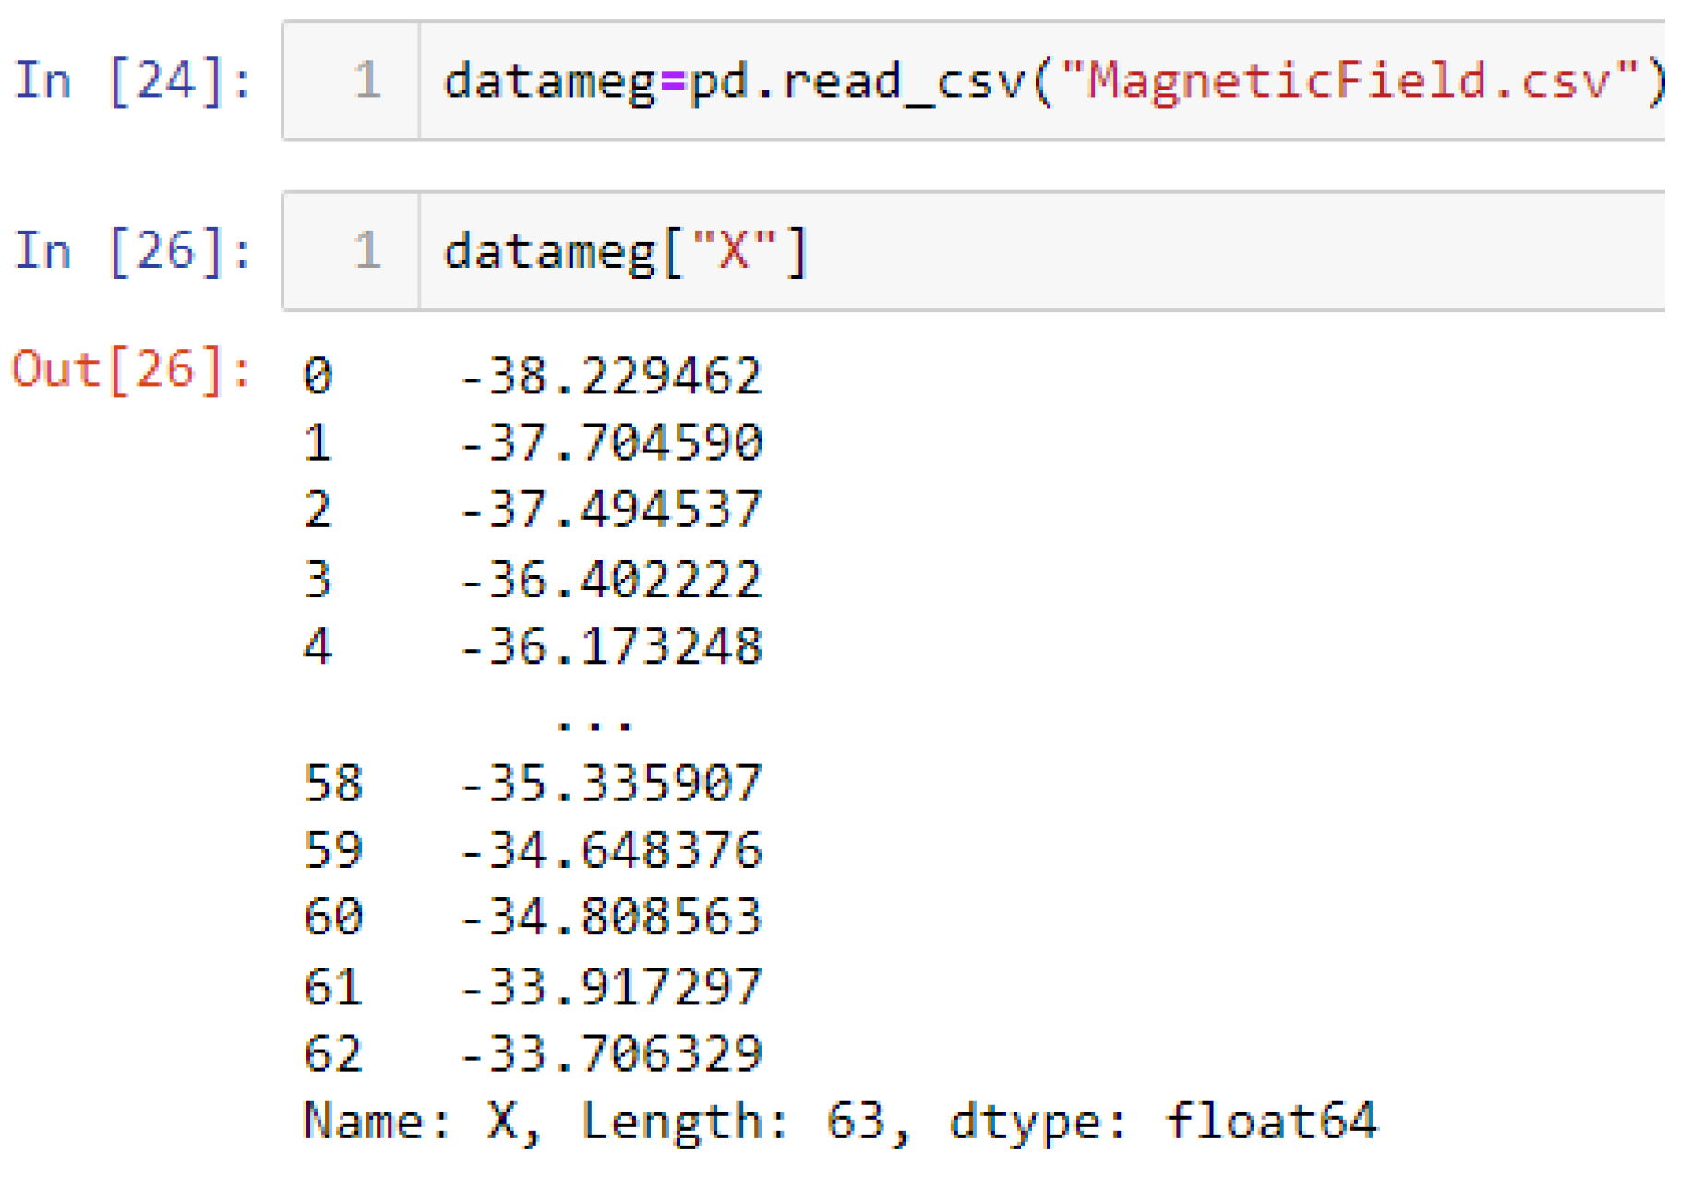Click the truncation ellipsis in the output
This screenshot has height=1178, width=1692.
[x=594, y=722]
